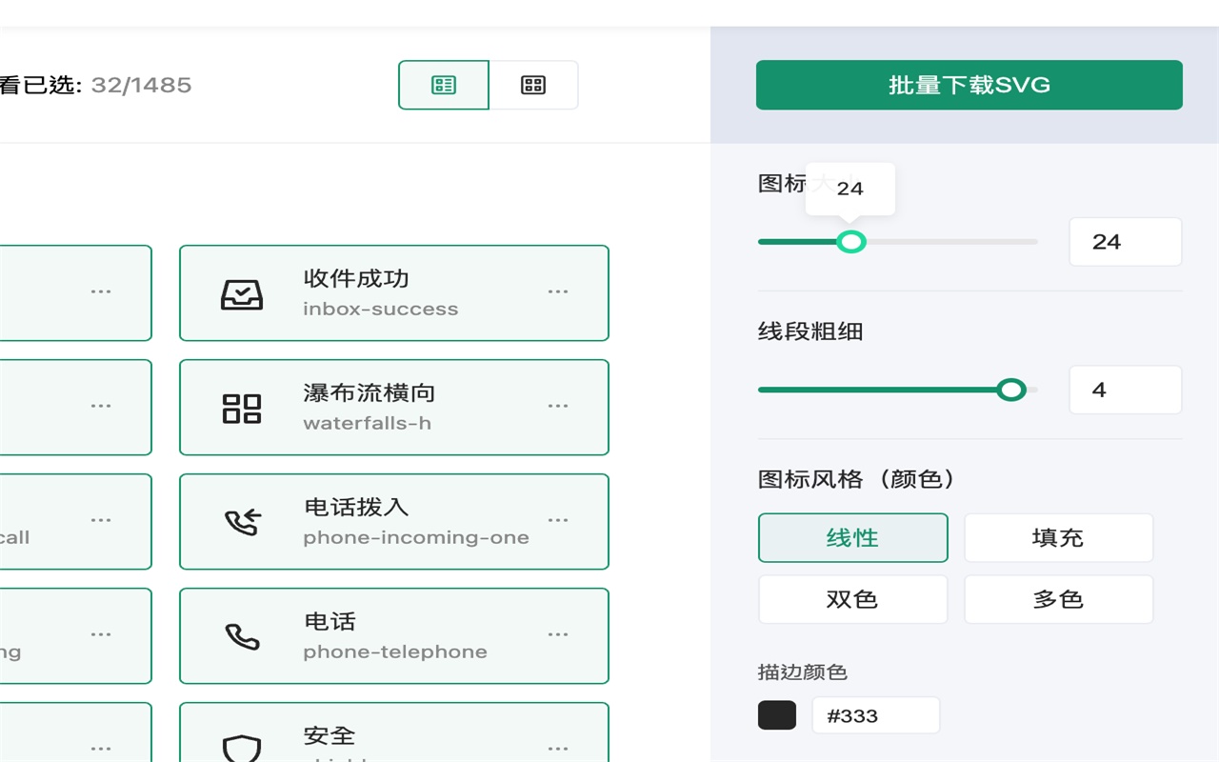The height and width of the screenshot is (762, 1219).
Task: Click the 安全 card title
Action: point(330,735)
